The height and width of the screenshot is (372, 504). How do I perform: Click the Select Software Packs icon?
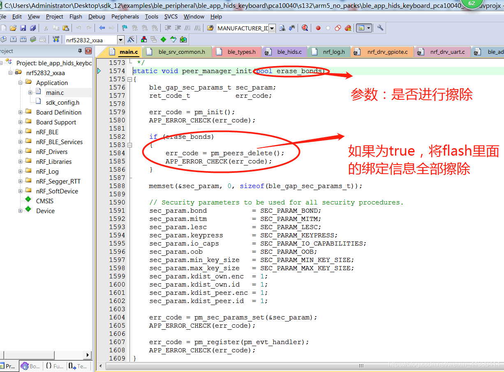coord(173,39)
